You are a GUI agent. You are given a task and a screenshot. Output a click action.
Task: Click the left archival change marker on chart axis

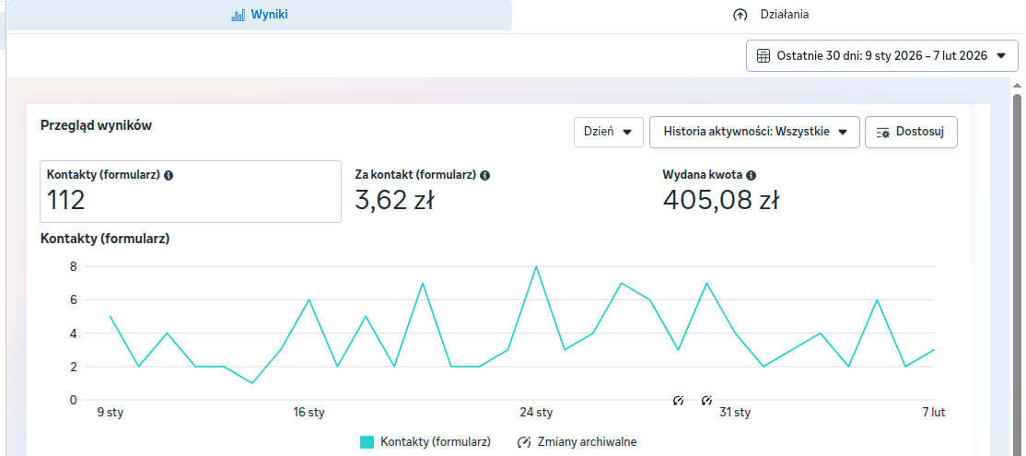pos(678,400)
